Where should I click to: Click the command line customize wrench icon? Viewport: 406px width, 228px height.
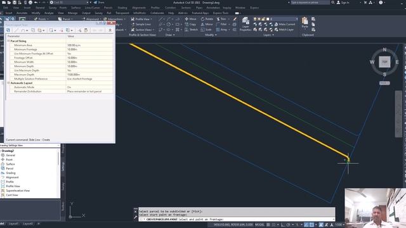tap(135, 217)
